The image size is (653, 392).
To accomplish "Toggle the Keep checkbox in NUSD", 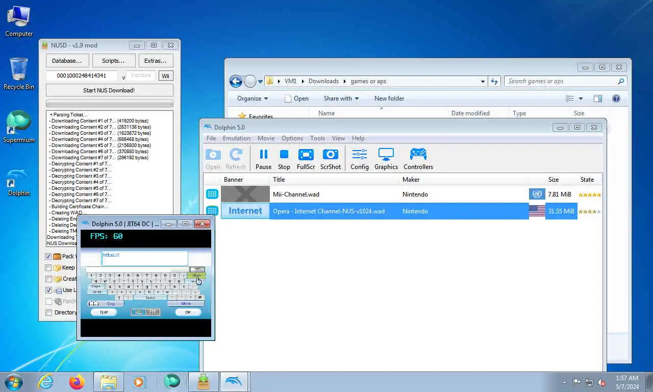I will [48, 268].
